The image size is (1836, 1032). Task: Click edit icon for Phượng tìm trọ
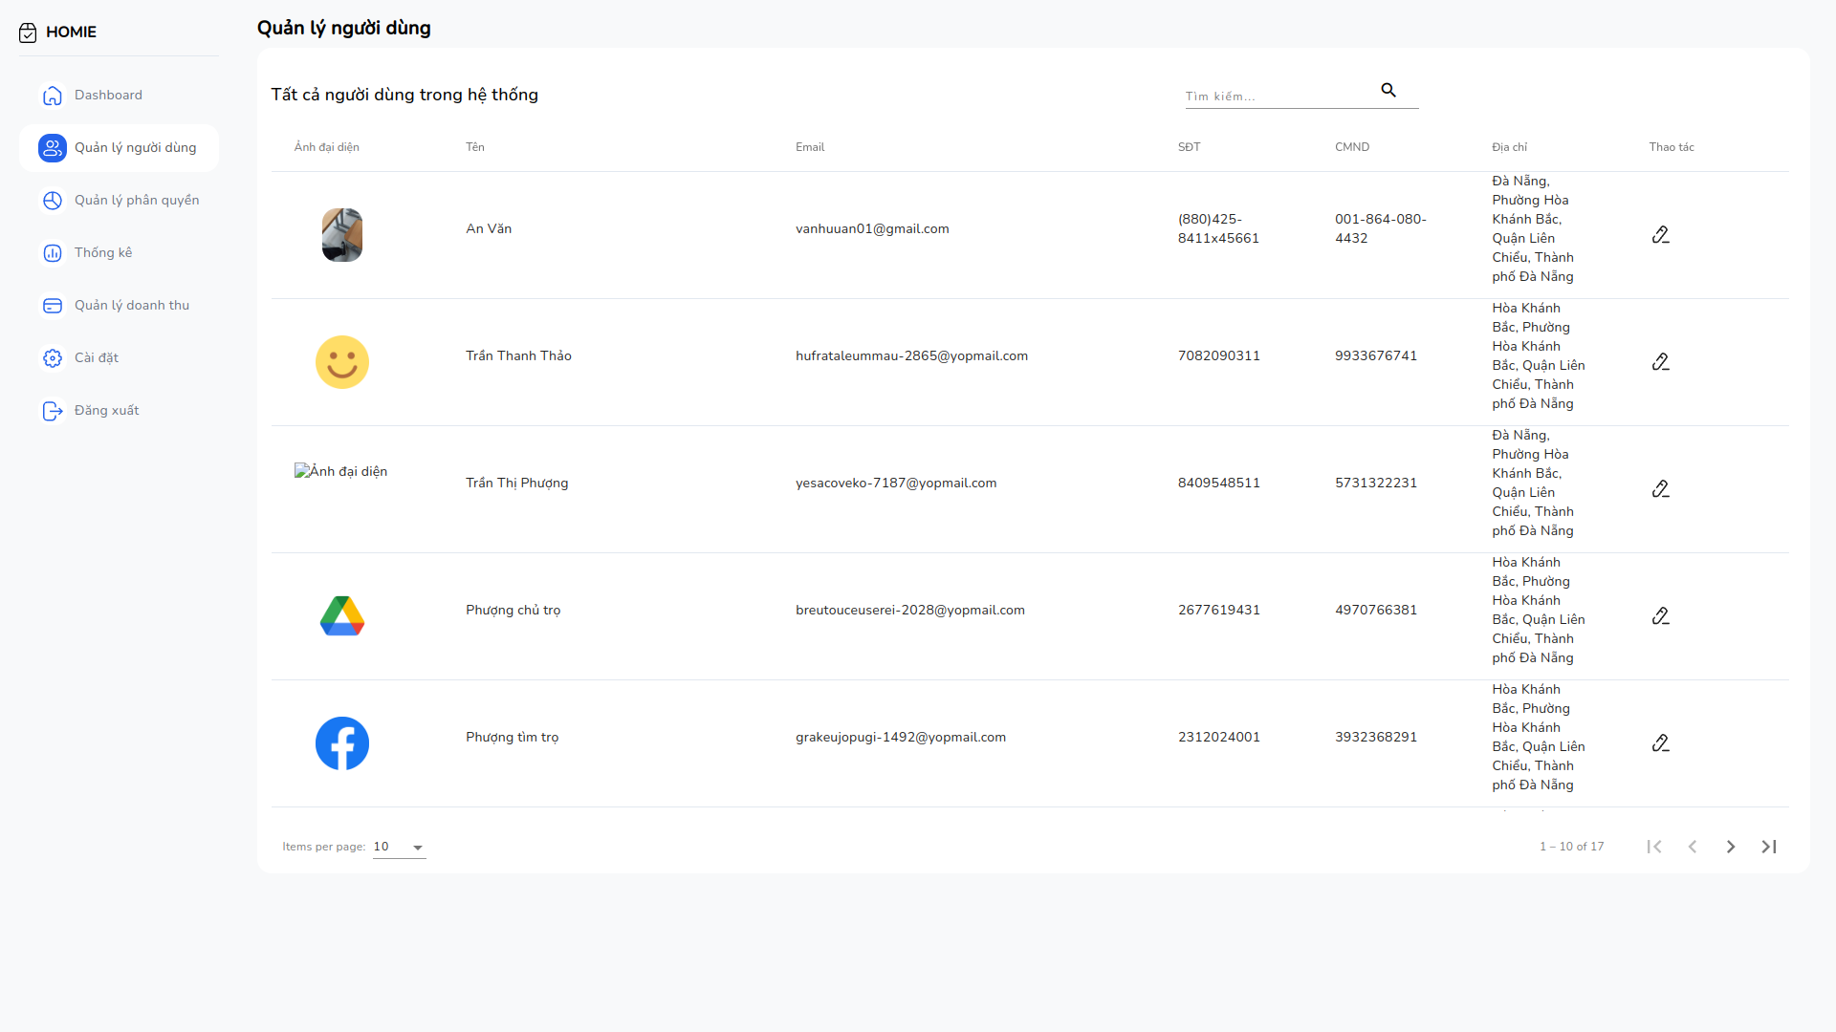[1660, 743]
